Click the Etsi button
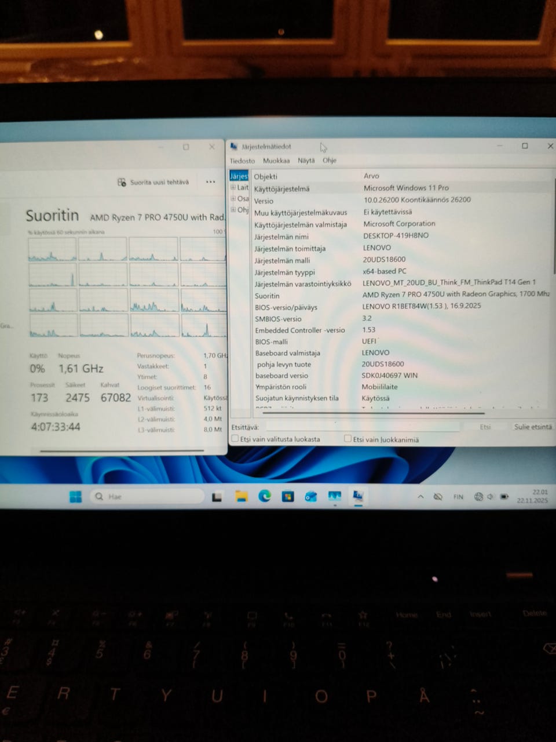Viewport: 556px width, 742px height. point(485,427)
